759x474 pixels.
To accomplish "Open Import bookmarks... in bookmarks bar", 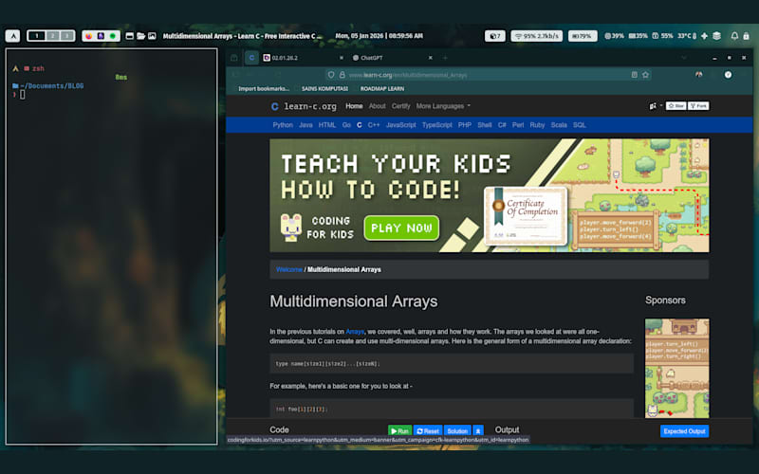I will point(264,88).
